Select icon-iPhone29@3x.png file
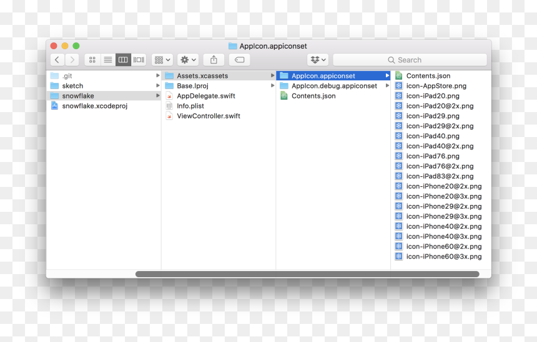Viewport: 537px width, 342px height. (438, 216)
